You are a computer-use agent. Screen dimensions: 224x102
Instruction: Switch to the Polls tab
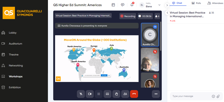[196, 3]
